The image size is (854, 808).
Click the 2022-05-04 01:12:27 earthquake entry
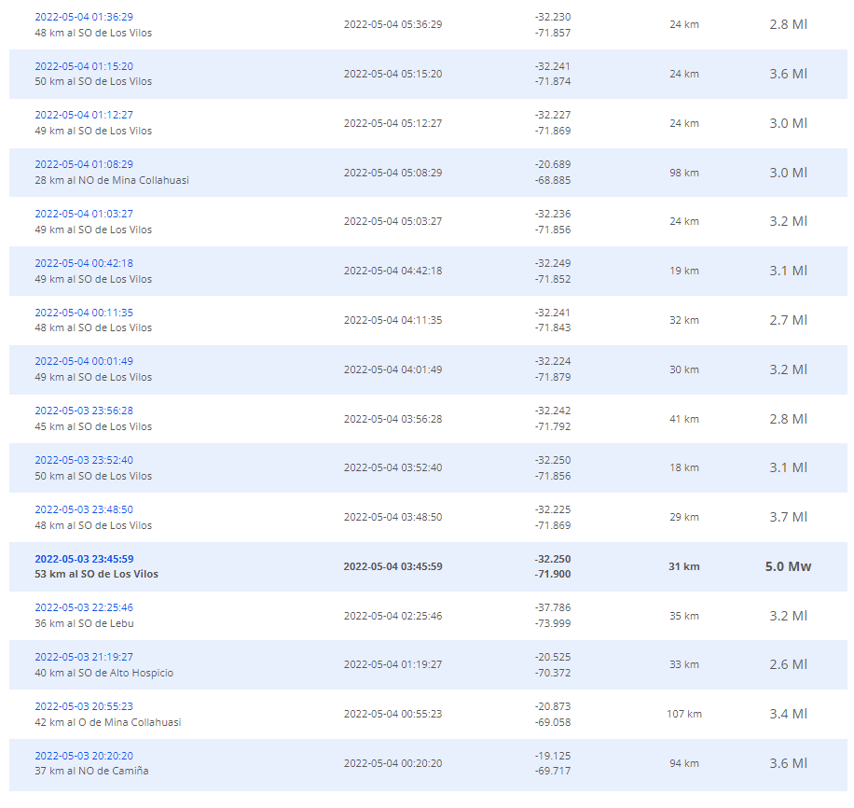pos(84,115)
